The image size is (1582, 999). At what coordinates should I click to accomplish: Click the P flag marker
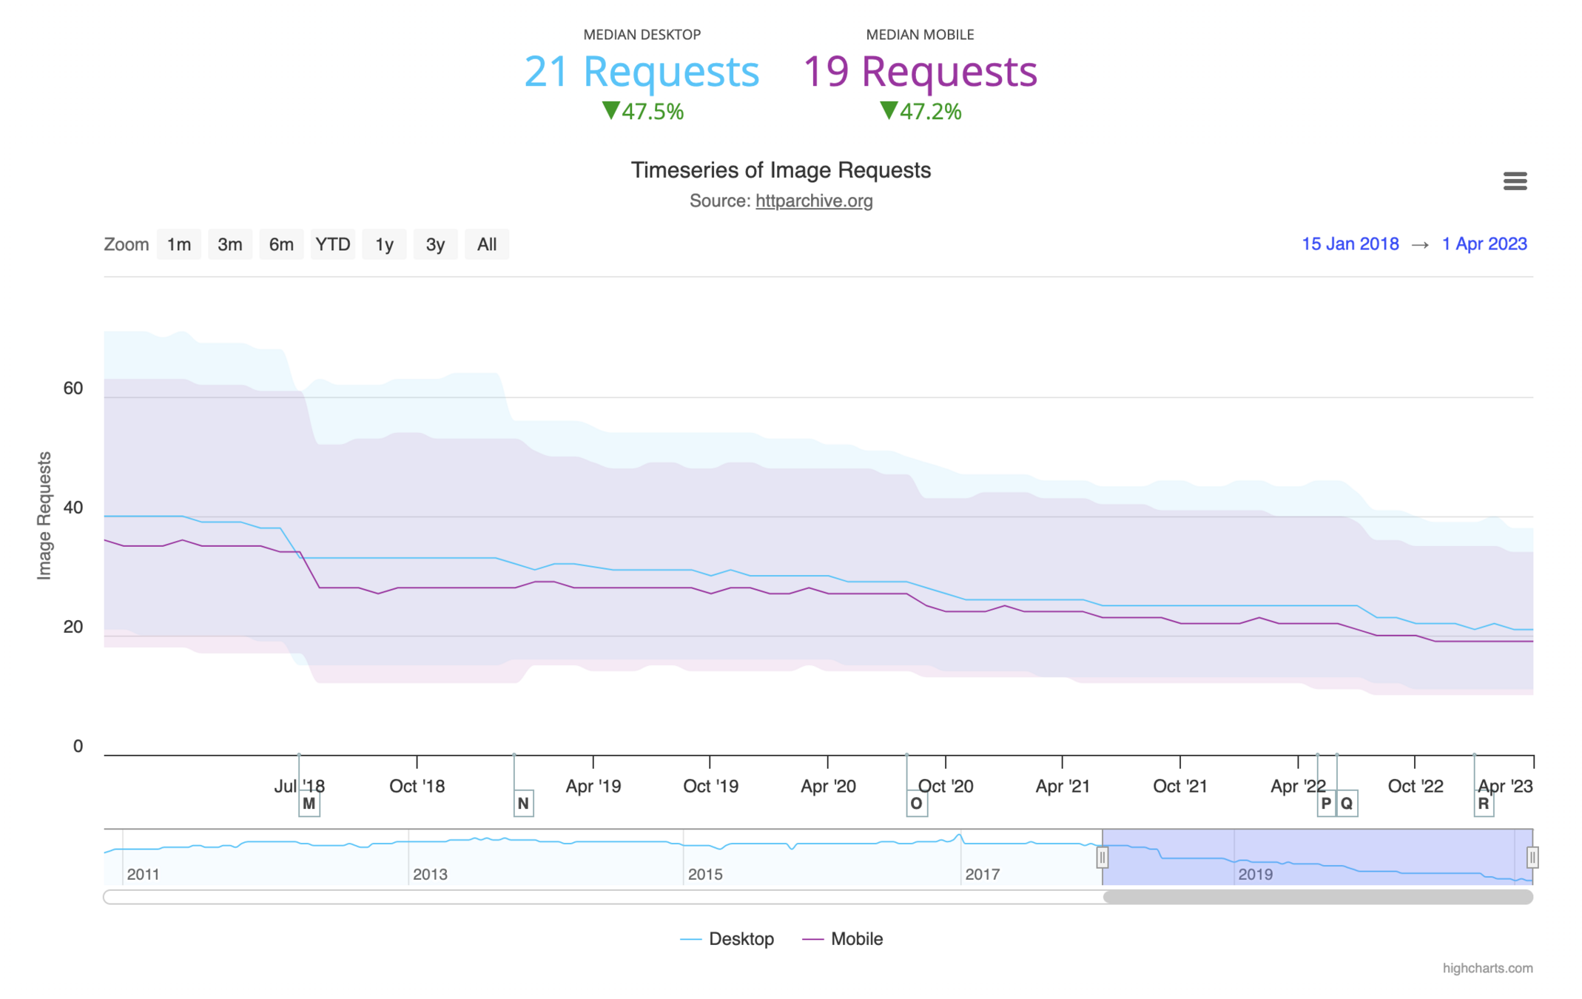pyautogui.click(x=1325, y=804)
